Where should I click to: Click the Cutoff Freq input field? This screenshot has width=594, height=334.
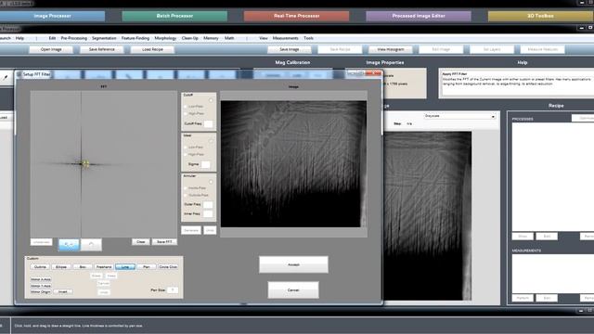(208, 123)
